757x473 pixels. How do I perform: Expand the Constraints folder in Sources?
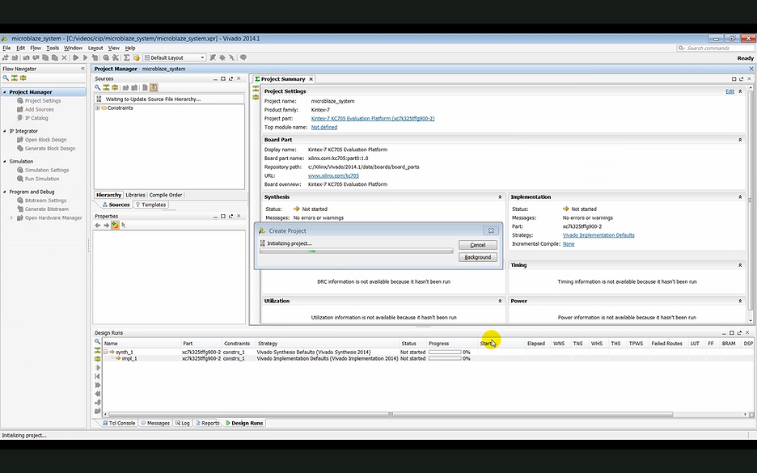click(x=98, y=108)
